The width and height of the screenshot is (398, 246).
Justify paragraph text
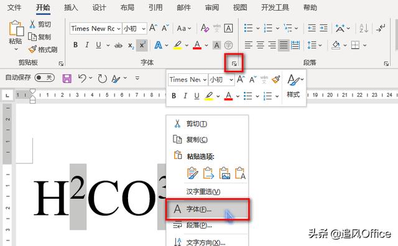284,45
